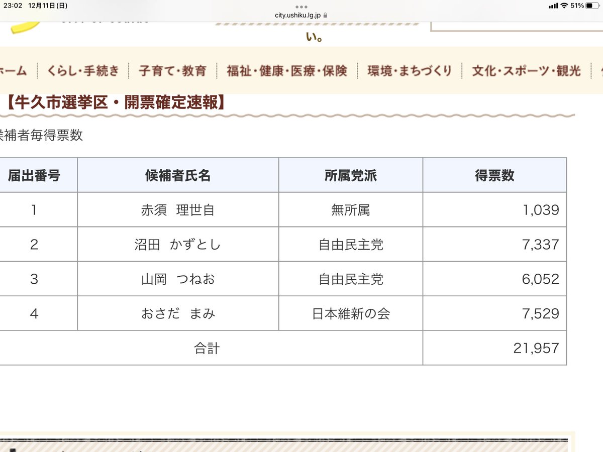This screenshot has width=603, height=452.
Task: Open the 環境・まちづくり menu
Action: [410, 71]
